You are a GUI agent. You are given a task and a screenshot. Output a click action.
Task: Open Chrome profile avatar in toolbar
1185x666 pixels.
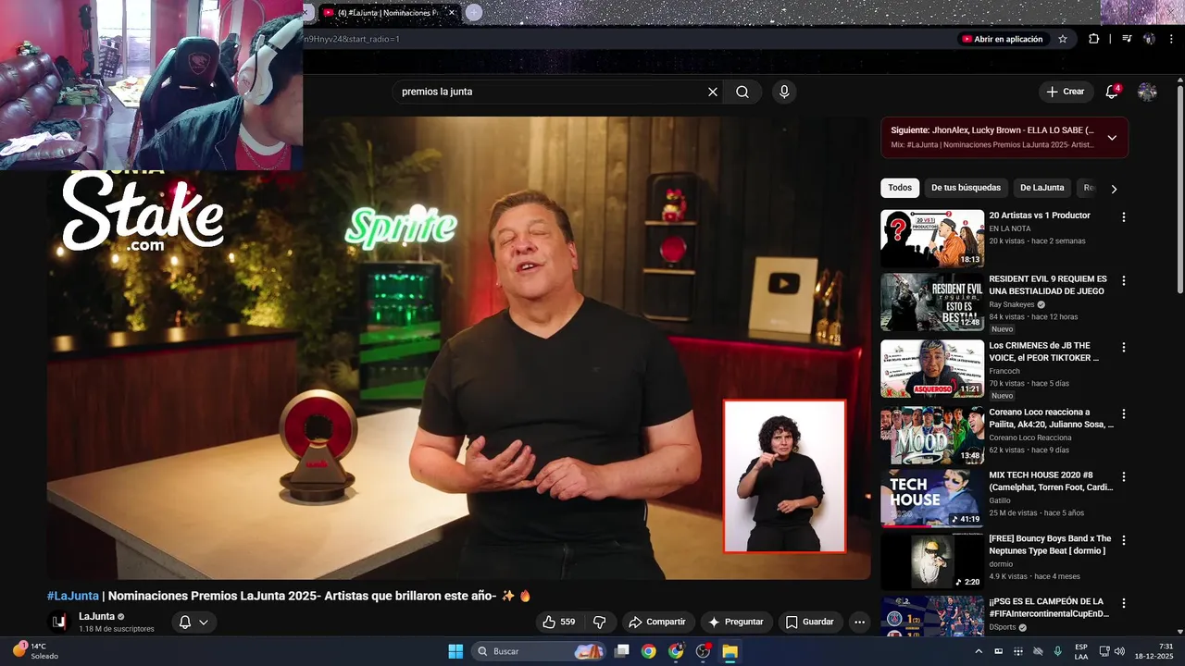coord(1149,39)
